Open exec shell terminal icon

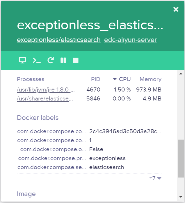37,61
